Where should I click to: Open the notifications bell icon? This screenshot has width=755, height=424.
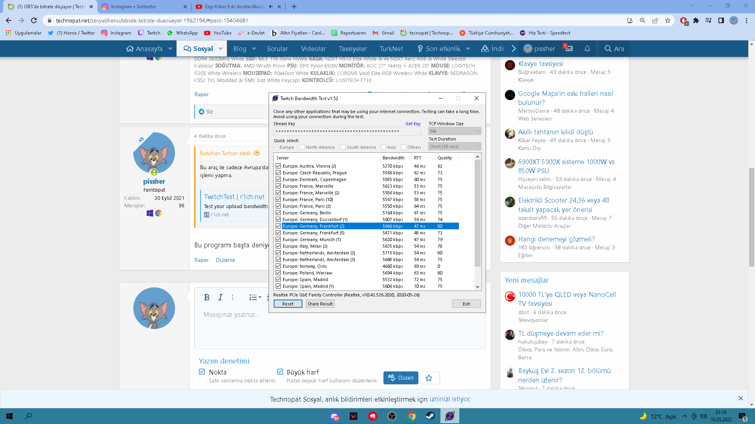587,49
